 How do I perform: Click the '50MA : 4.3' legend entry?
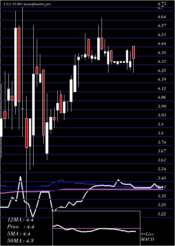[x=20, y=240]
